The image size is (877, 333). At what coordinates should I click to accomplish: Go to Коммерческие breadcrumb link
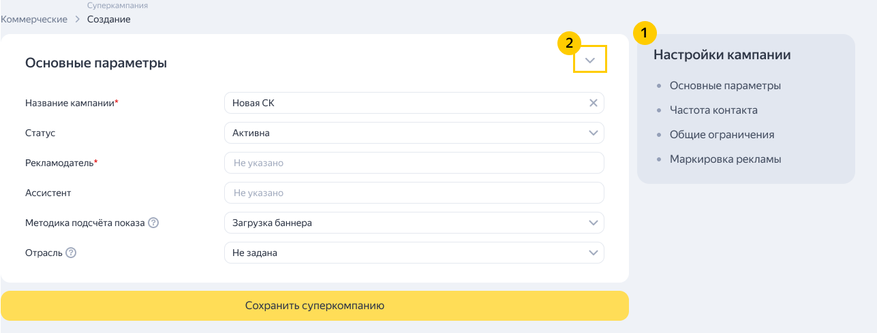coord(34,19)
